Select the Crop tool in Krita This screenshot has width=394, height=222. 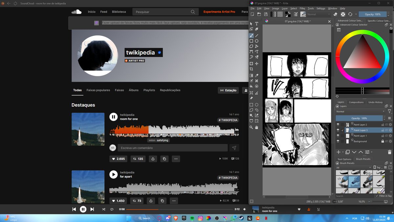251,69
